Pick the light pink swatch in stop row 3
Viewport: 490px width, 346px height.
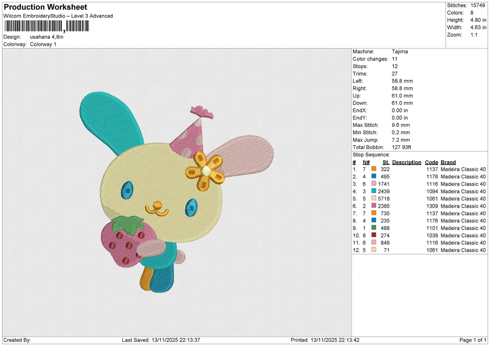click(x=374, y=184)
